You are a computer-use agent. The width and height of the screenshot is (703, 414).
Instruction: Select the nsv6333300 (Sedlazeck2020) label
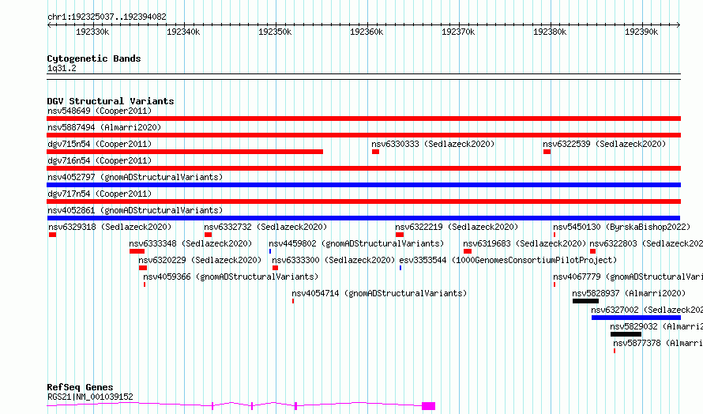[333, 260]
